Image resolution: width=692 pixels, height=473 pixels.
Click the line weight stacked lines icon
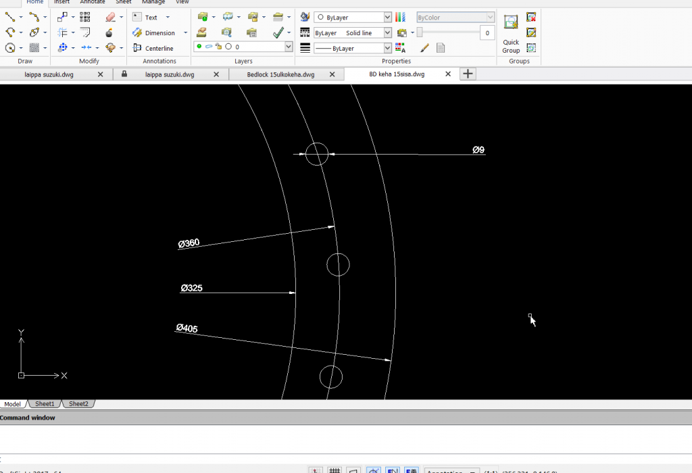pyautogui.click(x=305, y=48)
